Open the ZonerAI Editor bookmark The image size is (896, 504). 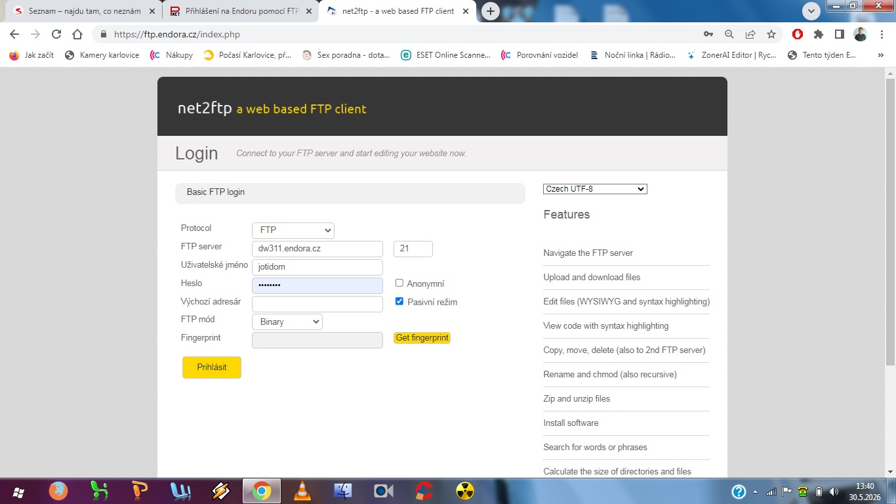click(731, 55)
